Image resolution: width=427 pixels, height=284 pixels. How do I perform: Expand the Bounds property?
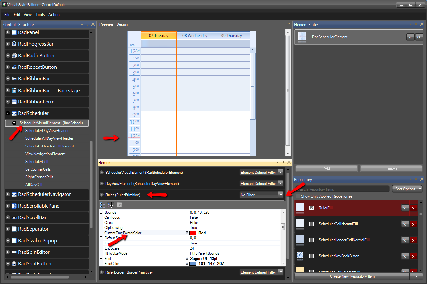(101, 212)
